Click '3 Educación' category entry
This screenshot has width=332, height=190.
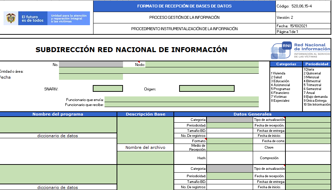point(280,81)
